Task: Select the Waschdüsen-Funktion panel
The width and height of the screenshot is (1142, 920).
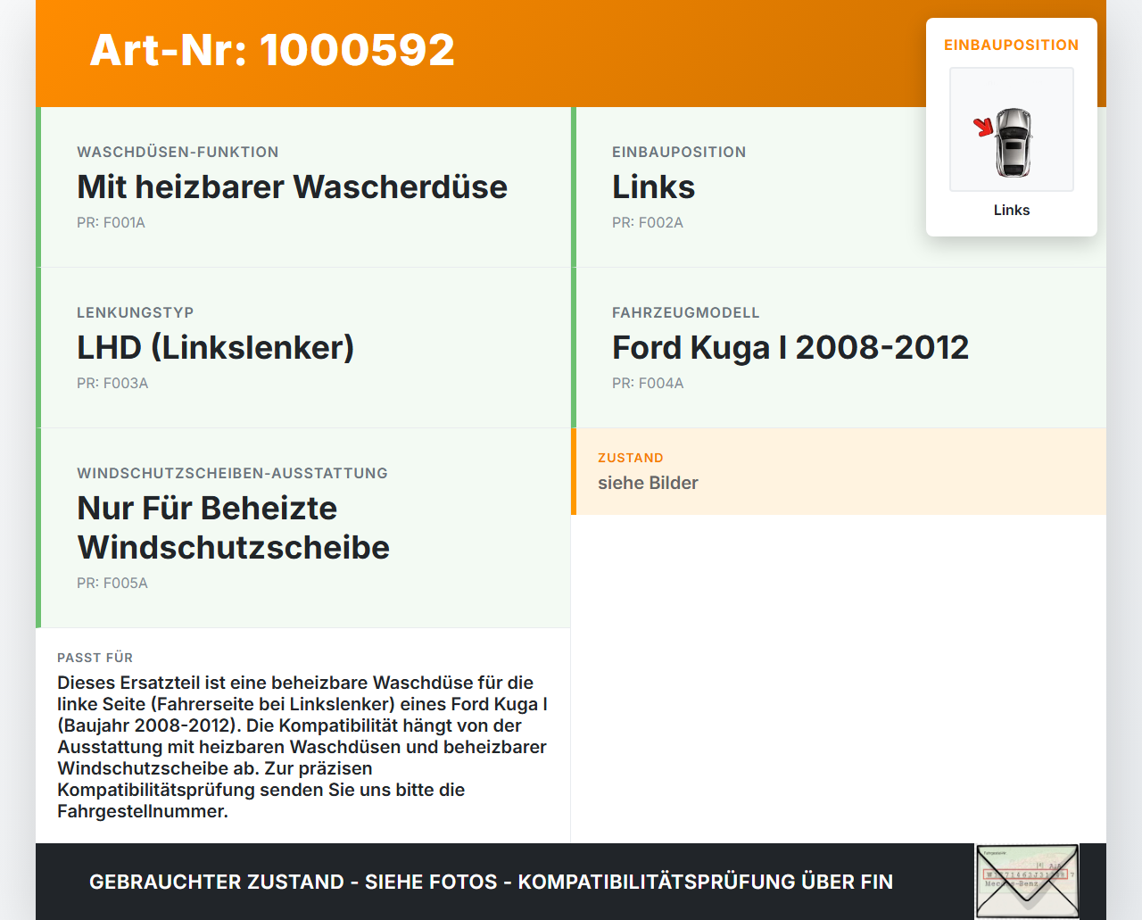Action: click(x=303, y=187)
